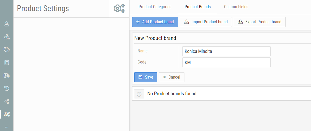Open the tags icon in sidebar
This screenshot has height=131, width=311.
click(7, 50)
